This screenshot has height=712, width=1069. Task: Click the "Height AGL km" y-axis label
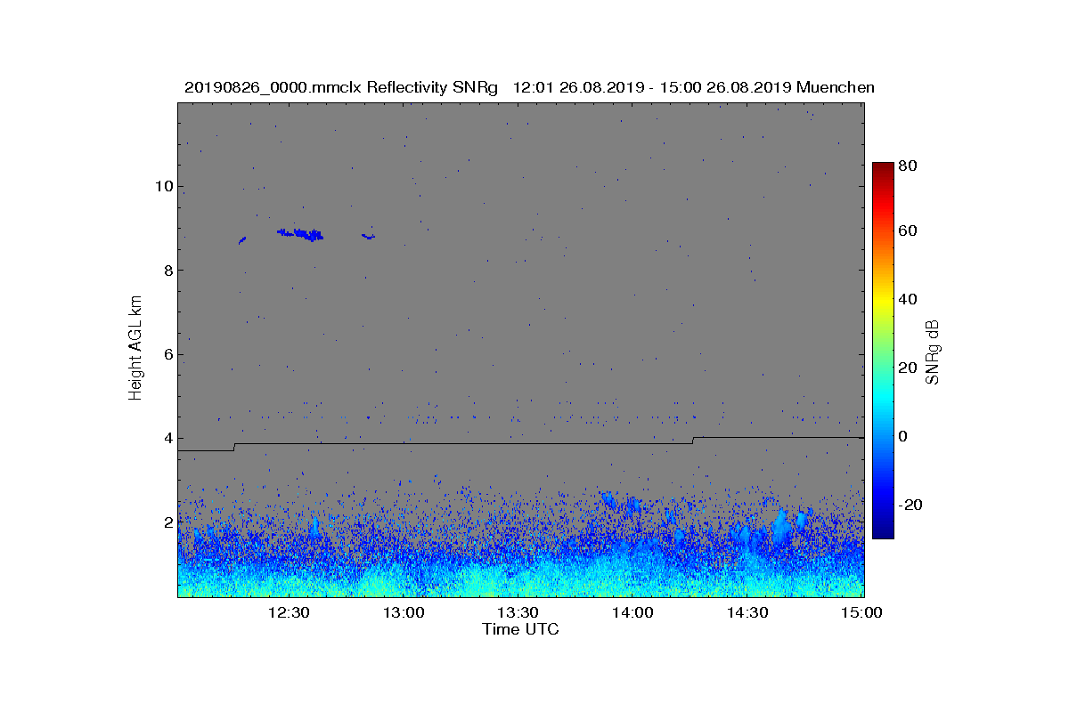point(135,349)
